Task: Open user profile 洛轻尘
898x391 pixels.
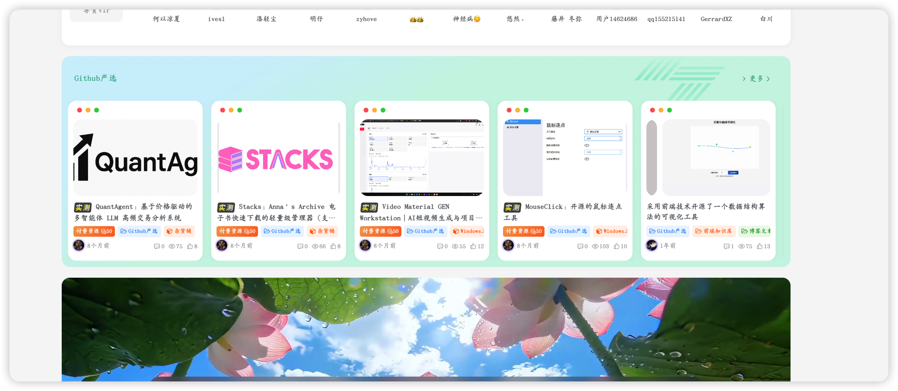Action: (x=266, y=19)
